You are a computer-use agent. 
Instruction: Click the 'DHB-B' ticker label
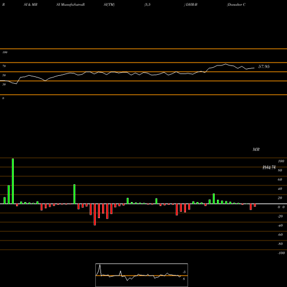coord(192,5)
